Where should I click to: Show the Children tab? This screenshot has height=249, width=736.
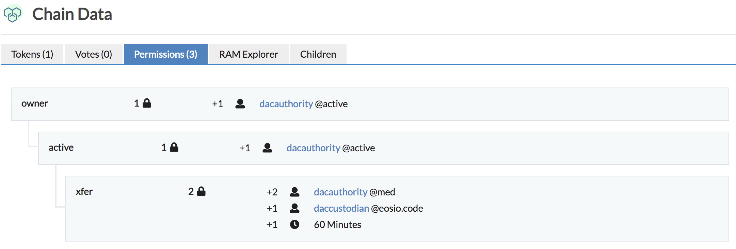point(318,54)
